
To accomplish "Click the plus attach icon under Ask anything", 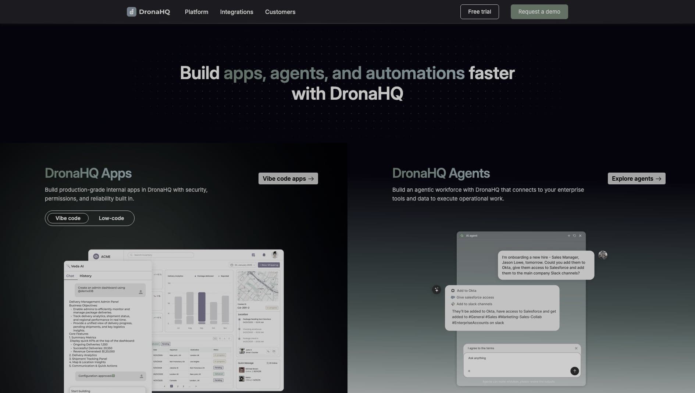I will (x=469, y=371).
